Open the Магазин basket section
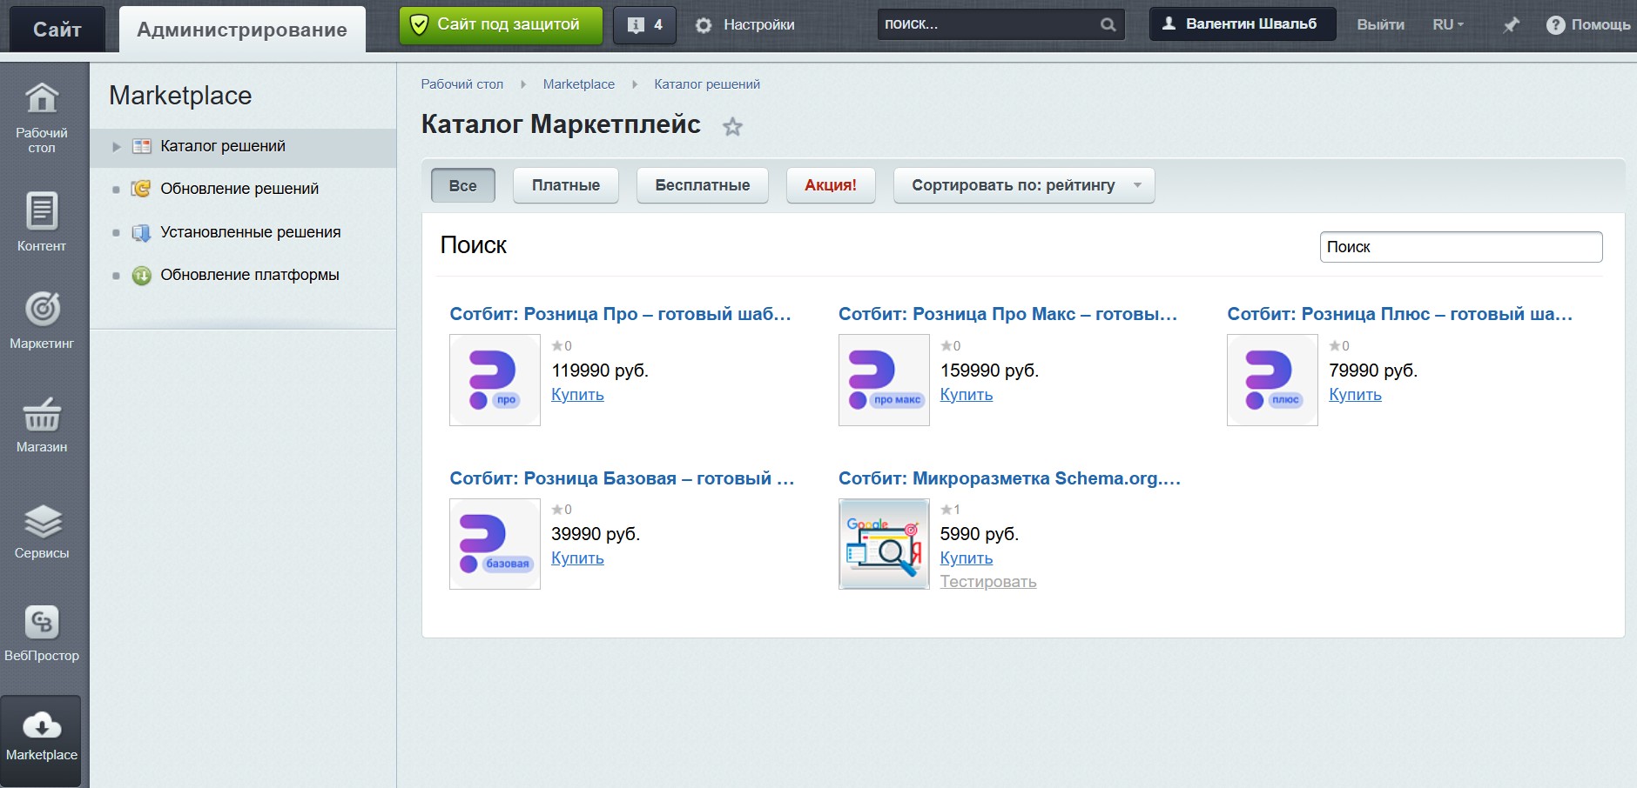 42,424
